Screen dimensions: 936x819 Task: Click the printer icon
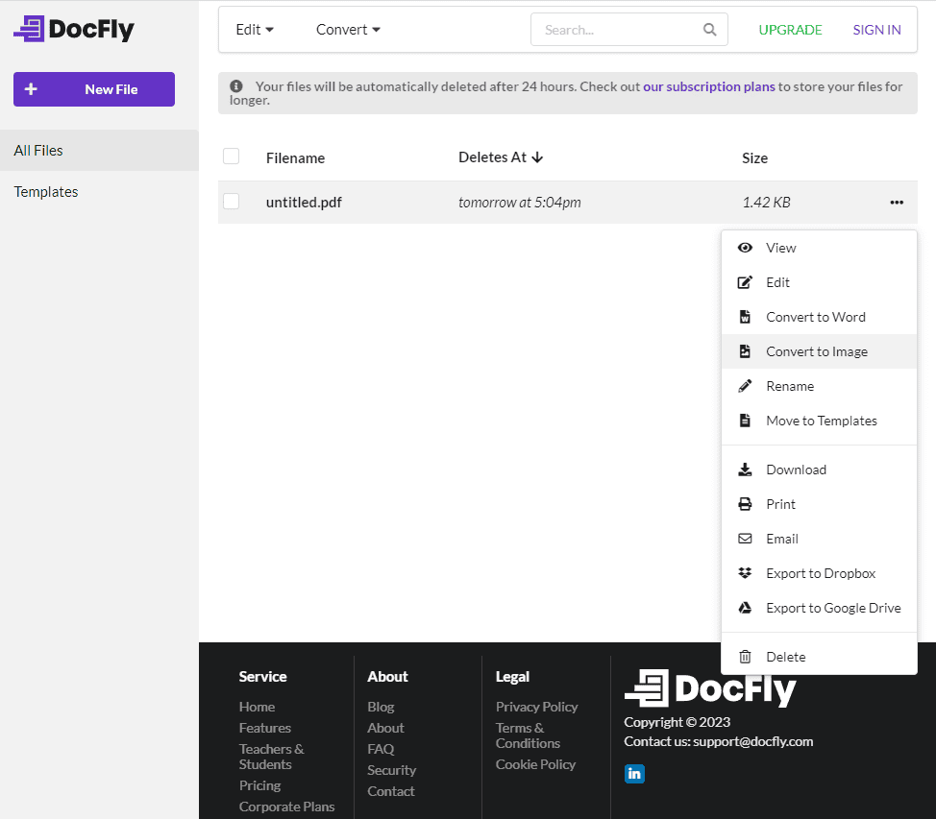(x=745, y=504)
